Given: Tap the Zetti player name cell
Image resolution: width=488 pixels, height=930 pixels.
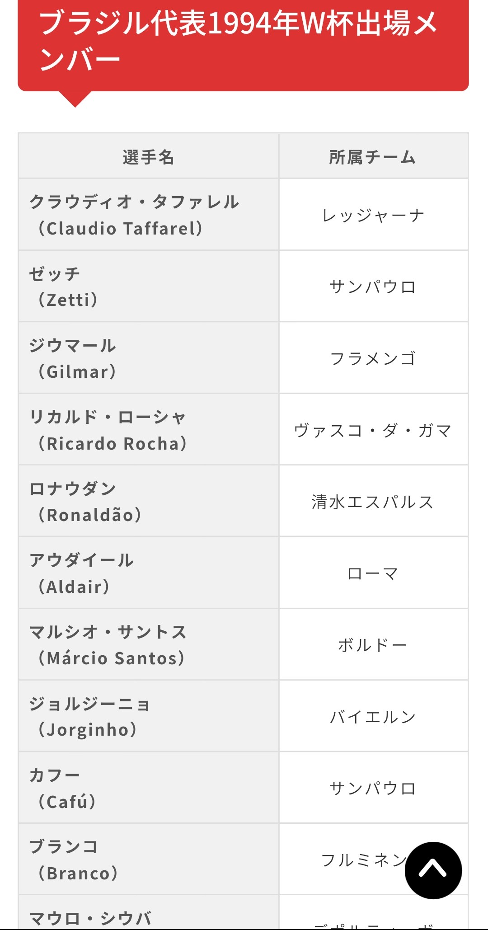Looking at the screenshot, I should coord(148,287).
